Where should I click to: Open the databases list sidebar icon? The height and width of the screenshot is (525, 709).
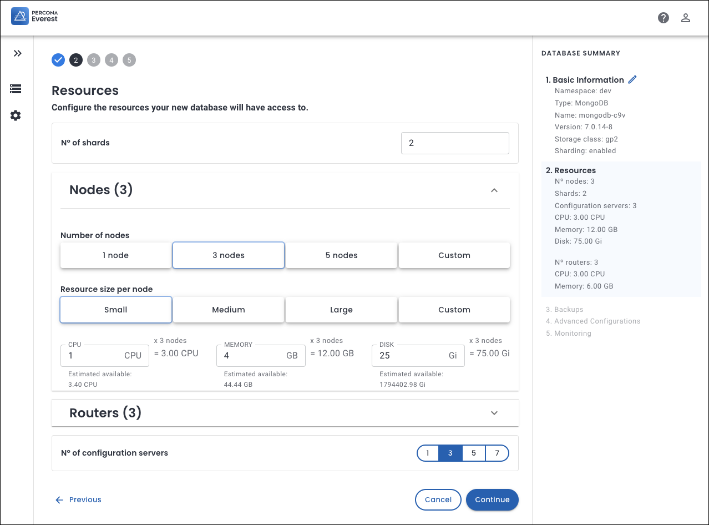click(16, 89)
